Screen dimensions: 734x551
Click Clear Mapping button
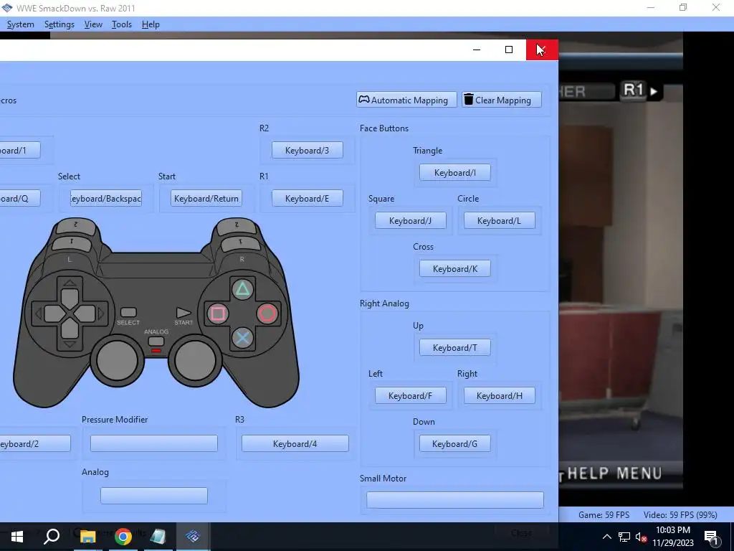pos(502,100)
